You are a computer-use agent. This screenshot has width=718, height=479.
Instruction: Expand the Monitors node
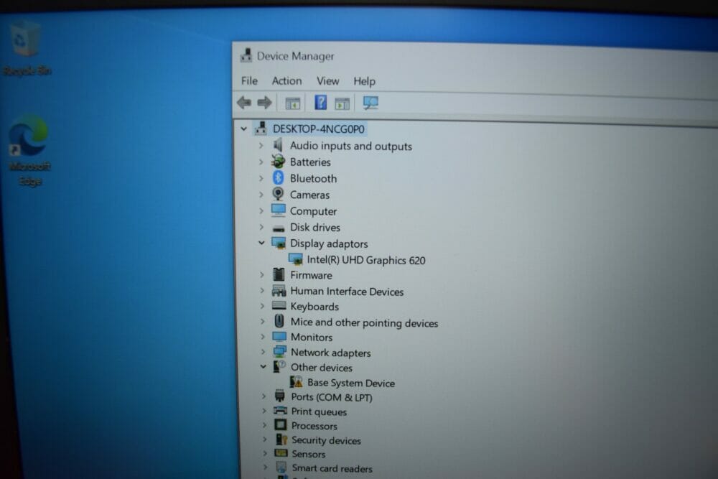click(263, 337)
